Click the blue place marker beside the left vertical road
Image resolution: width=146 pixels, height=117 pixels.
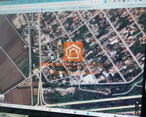[37, 27]
